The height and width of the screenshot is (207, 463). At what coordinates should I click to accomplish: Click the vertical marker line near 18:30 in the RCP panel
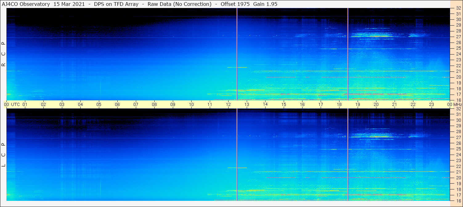348,54
